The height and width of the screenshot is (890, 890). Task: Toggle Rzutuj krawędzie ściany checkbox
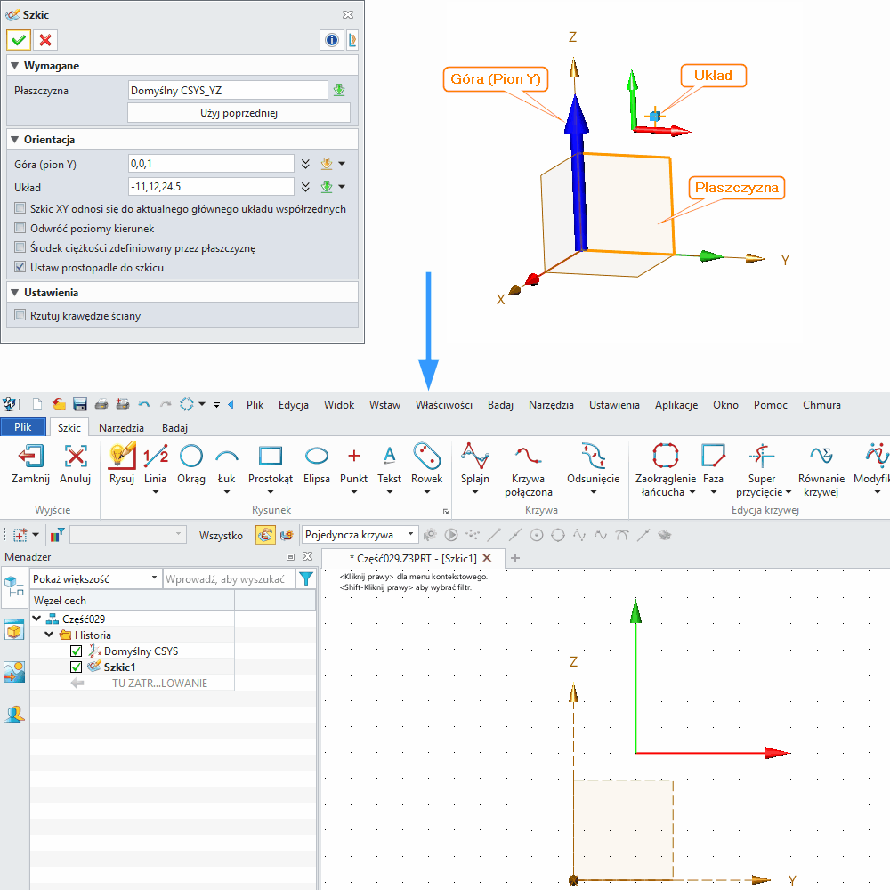coord(21,315)
